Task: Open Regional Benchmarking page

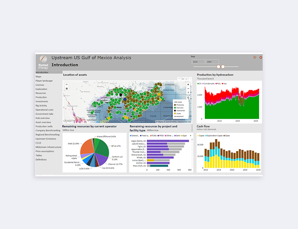Action: pos(47,135)
